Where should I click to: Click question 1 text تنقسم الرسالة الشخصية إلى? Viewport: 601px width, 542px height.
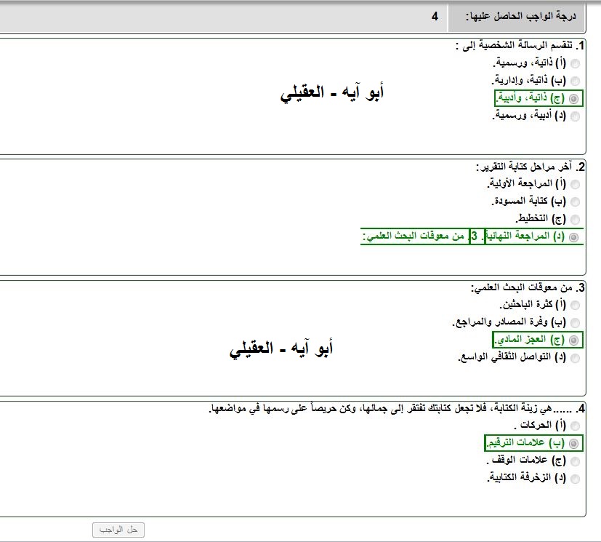[514, 46]
